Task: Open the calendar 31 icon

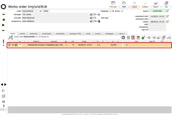Action: tap(138, 38)
